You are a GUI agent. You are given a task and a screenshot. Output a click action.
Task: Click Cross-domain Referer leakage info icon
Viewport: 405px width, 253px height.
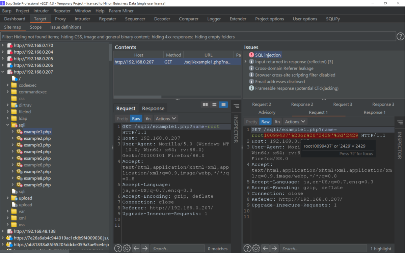(x=251, y=68)
